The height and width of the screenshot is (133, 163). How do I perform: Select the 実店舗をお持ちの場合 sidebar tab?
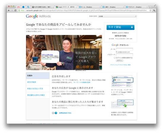coord(38,95)
